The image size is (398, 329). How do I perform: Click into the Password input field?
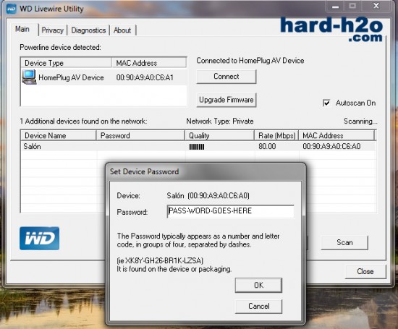[x=230, y=211]
